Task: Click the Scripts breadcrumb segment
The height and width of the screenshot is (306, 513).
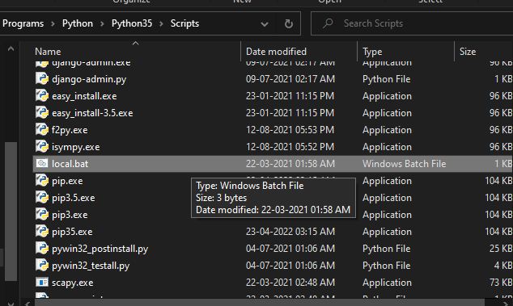Action: click(x=184, y=23)
